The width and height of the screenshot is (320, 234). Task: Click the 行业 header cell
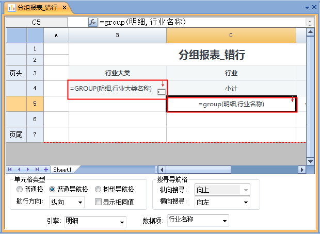(231, 73)
